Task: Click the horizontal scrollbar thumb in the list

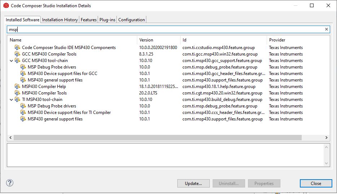Action: click(158, 137)
